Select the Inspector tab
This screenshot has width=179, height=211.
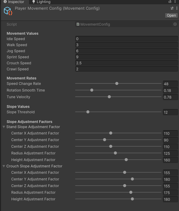coord(14,2)
